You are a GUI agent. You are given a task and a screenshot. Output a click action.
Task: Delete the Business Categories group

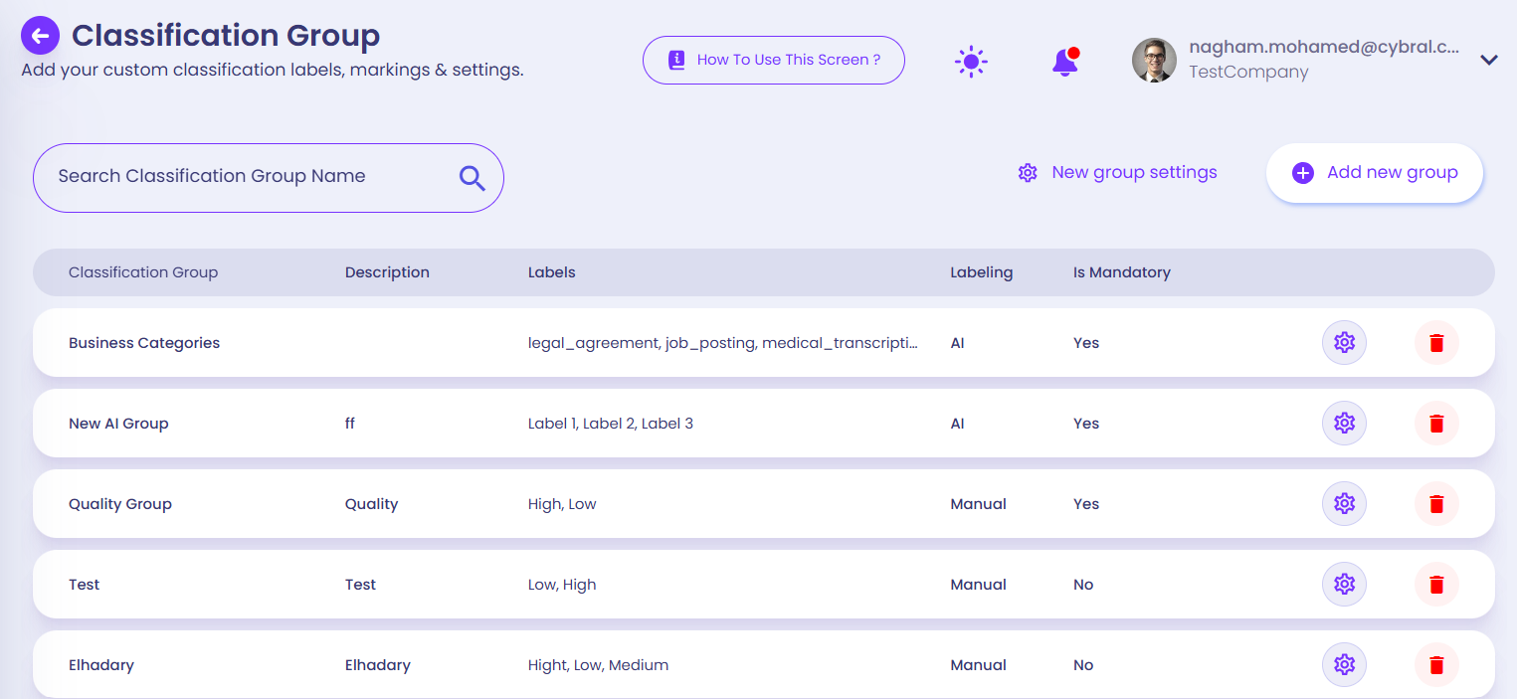tap(1436, 343)
